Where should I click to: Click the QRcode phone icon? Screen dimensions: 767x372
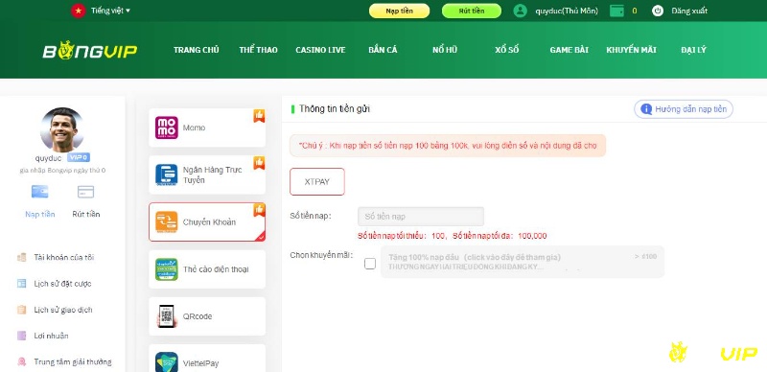pyautogui.click(x=166, y=316)
